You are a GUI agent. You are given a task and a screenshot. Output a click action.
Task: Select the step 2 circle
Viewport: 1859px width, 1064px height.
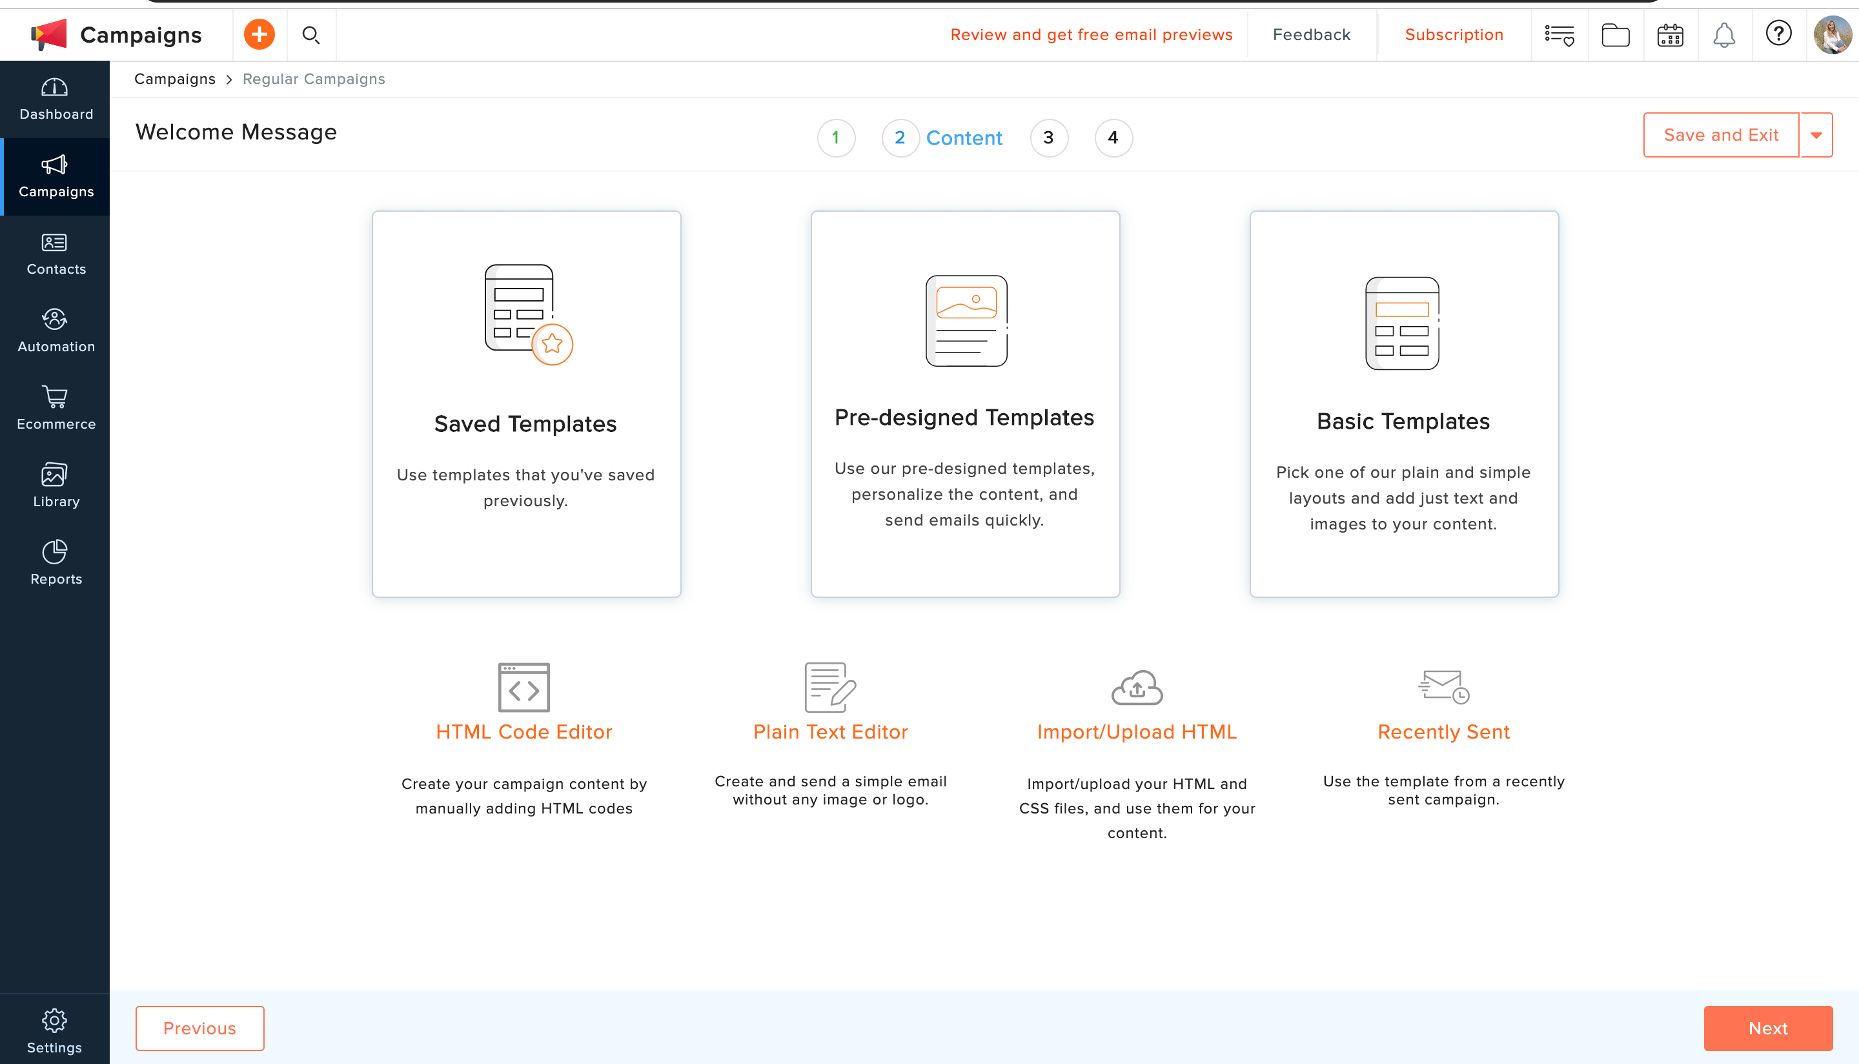tap(900, 138)
